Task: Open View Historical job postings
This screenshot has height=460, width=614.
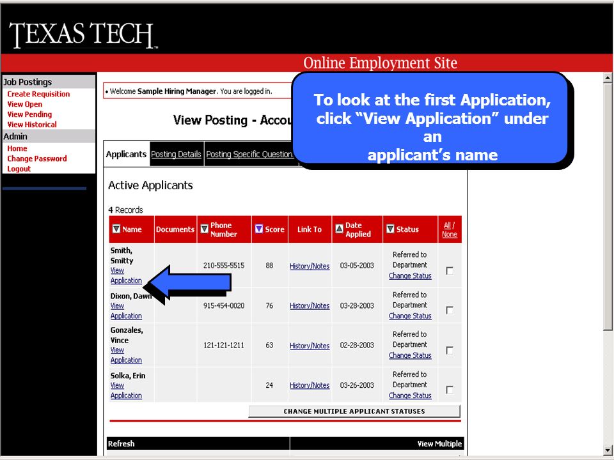Action: (x=32, y=125)
